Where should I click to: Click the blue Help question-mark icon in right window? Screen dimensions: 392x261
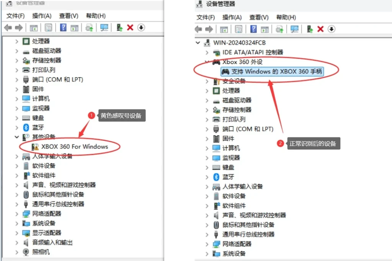click(253, 29)
